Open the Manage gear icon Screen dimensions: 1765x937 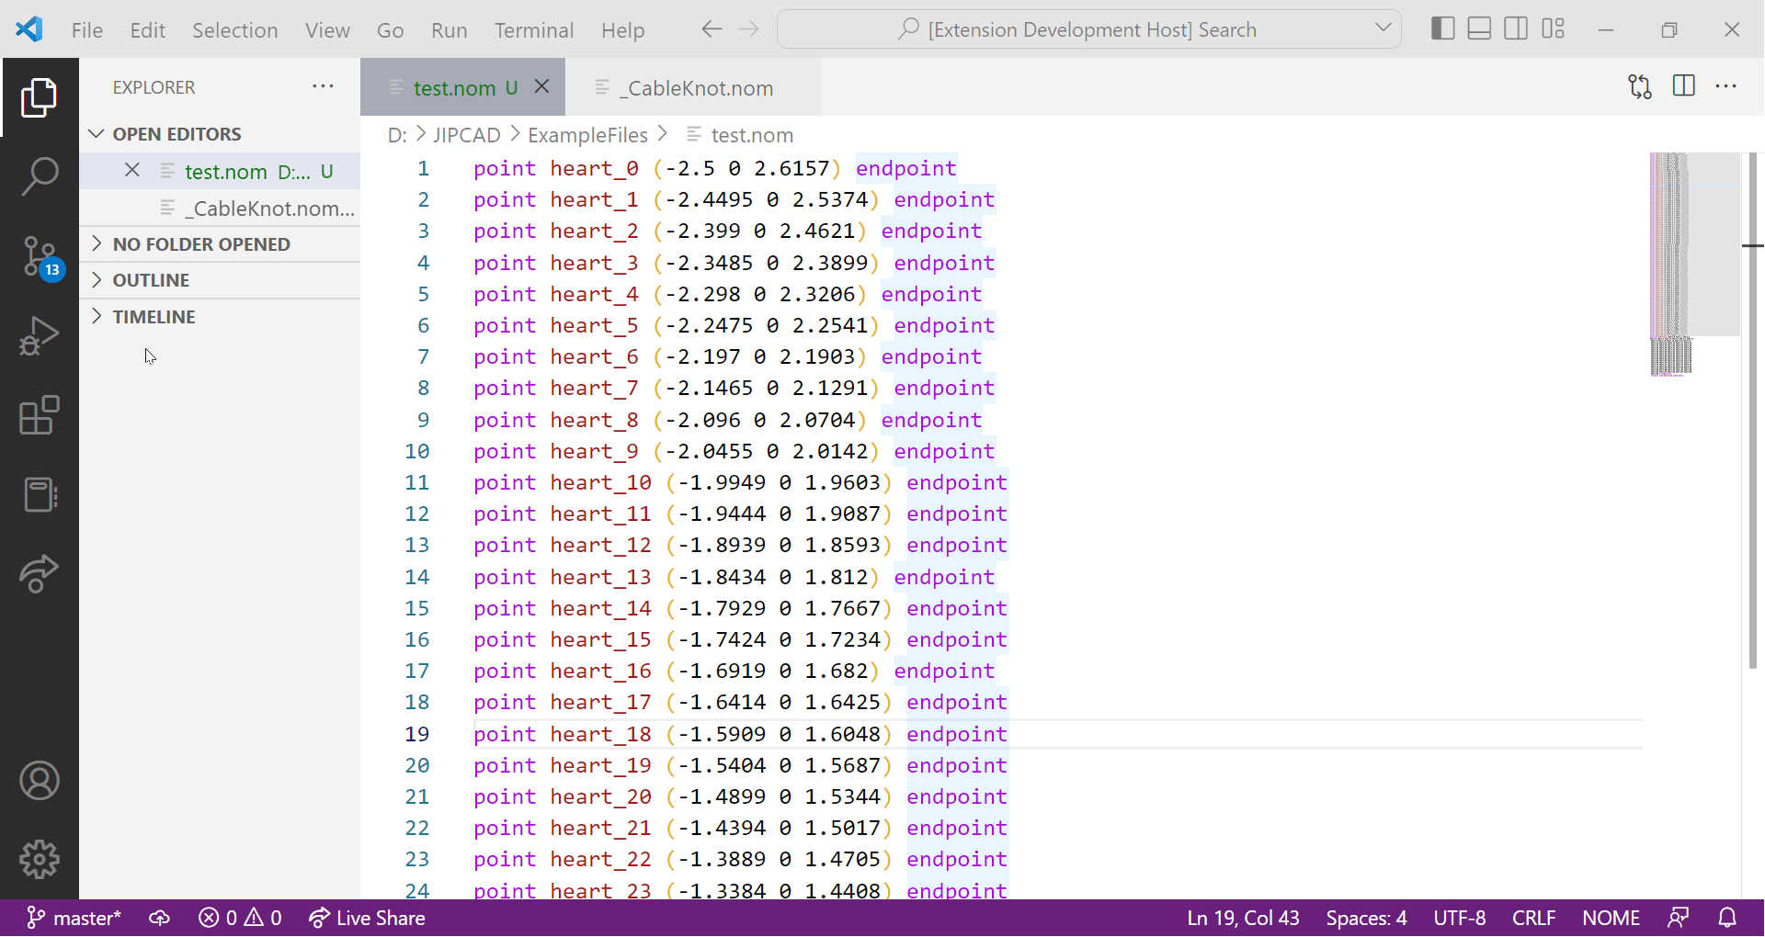pyautogui.click(x=39, y=860)
